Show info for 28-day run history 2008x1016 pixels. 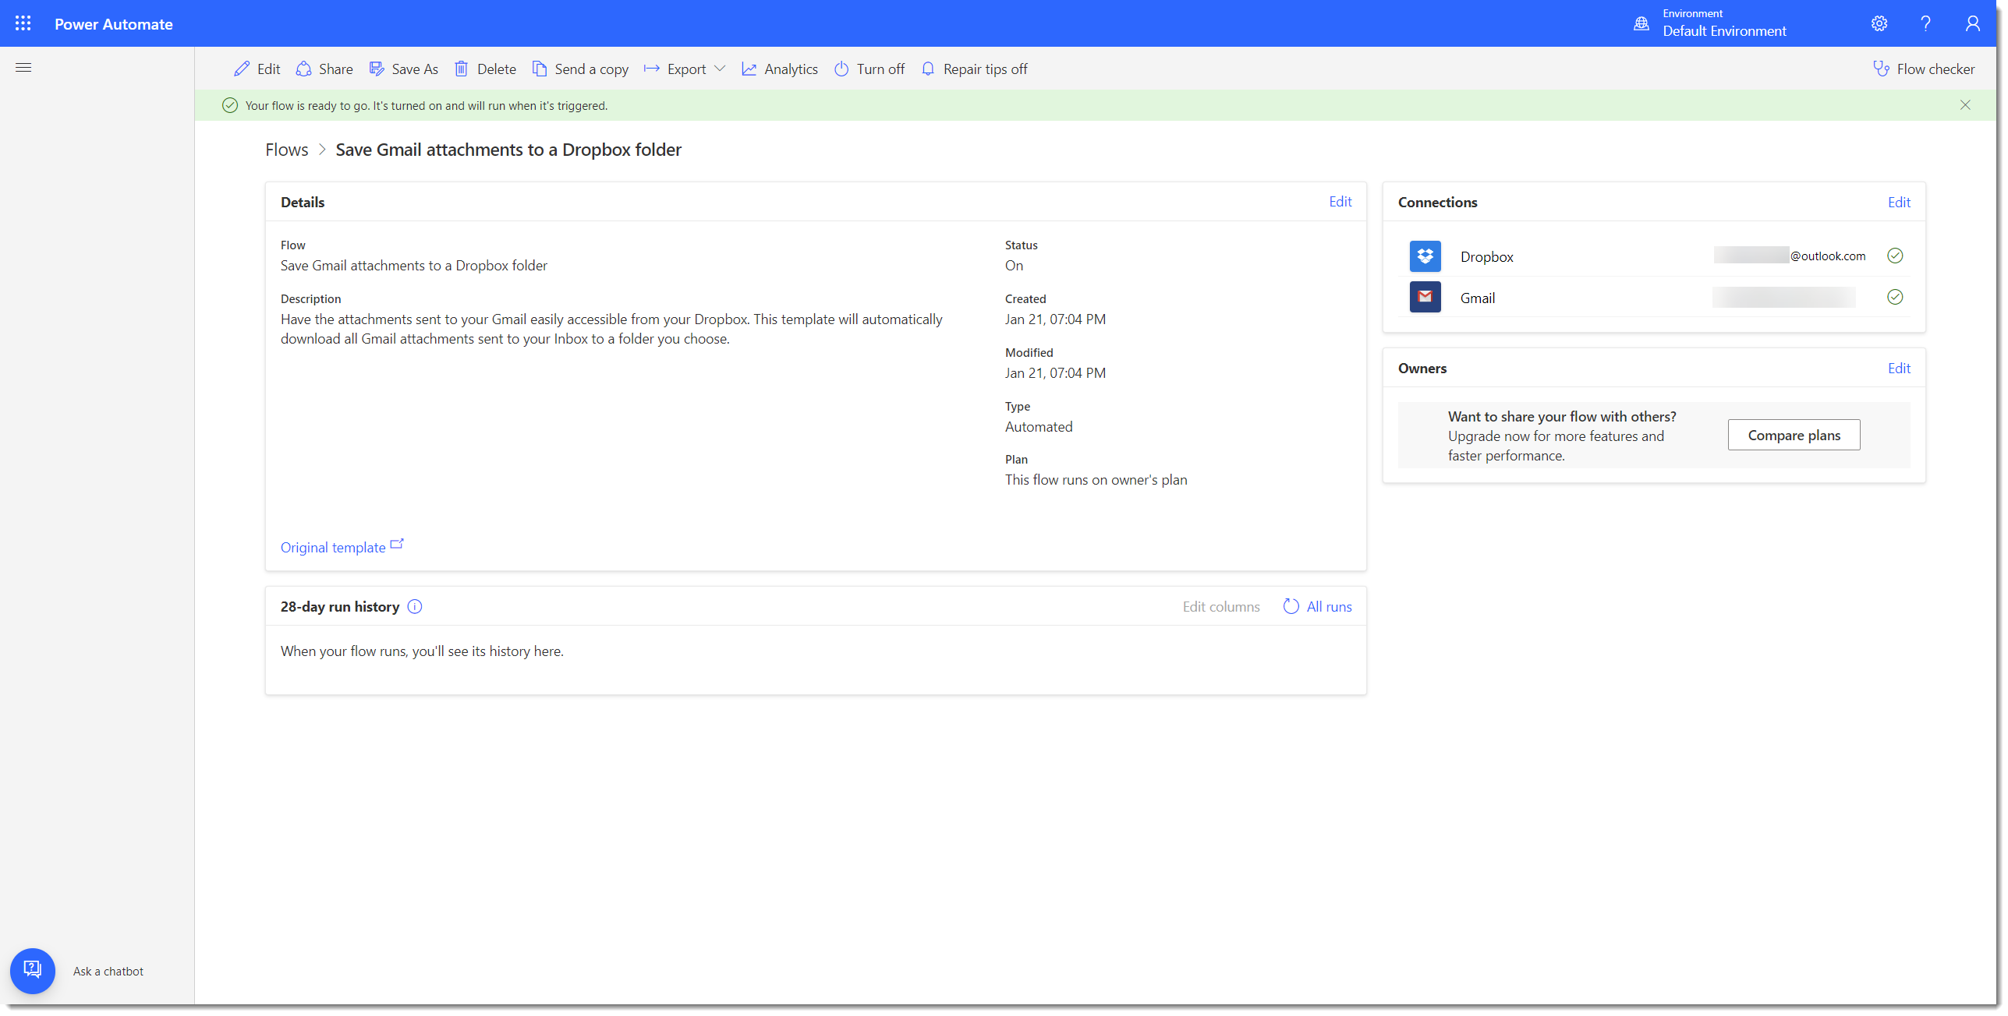415,607
